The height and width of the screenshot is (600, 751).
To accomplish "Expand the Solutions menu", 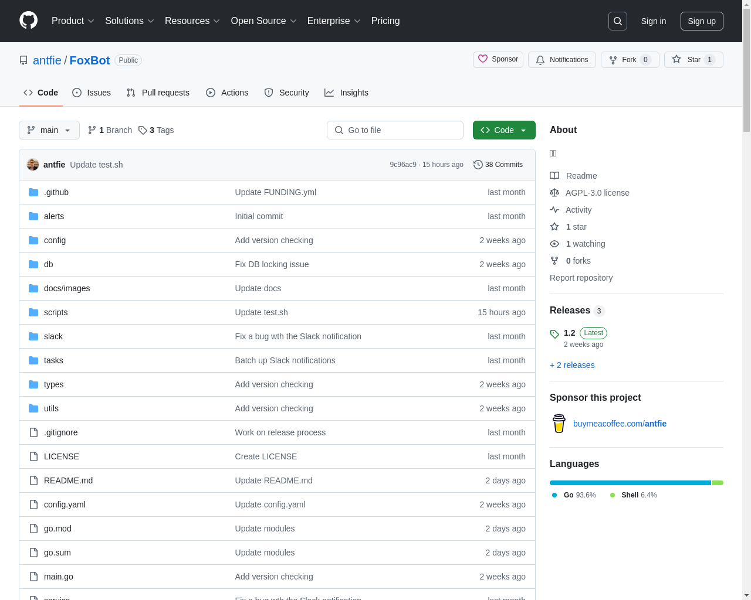I will [x=130, y=21].
